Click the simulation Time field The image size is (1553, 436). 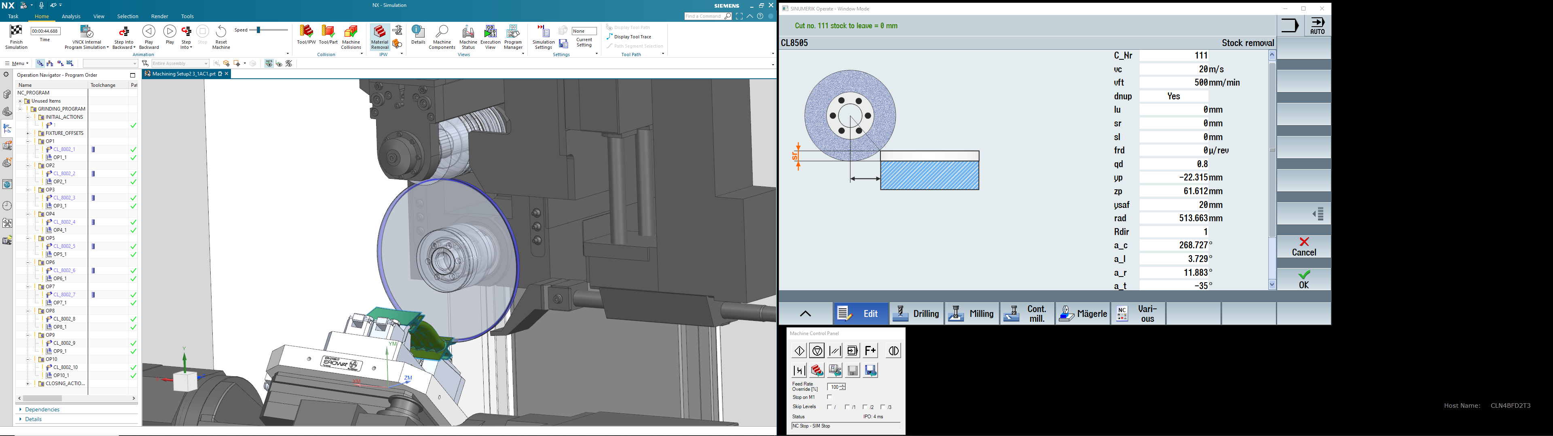tap(45, 31)
